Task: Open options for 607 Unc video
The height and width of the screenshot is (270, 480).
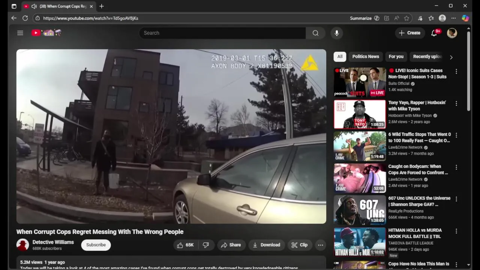Action: click(x=456, y=199)
